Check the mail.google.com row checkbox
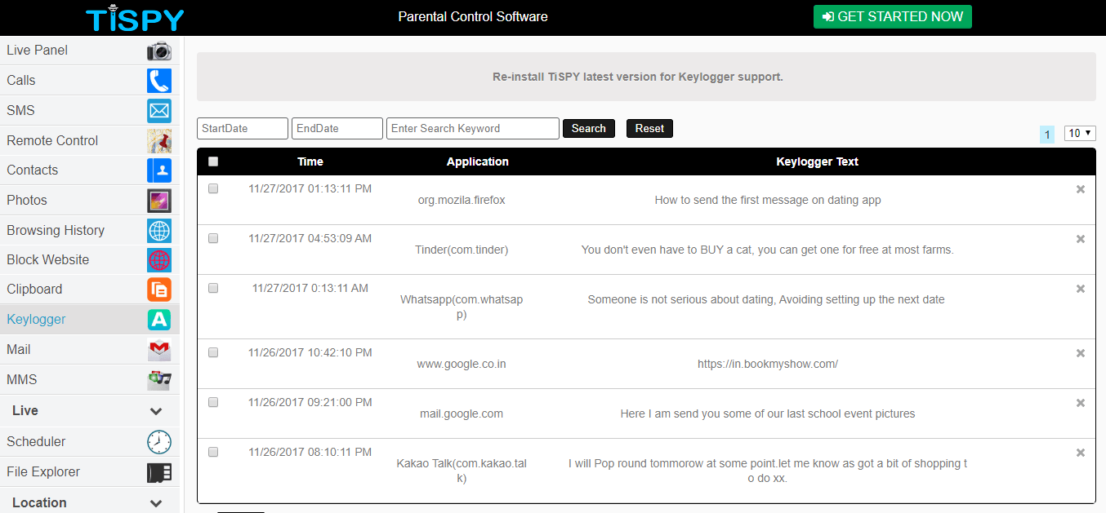Screen dimensions: 1106x513 pyautogui.click(x=213, y=402)
